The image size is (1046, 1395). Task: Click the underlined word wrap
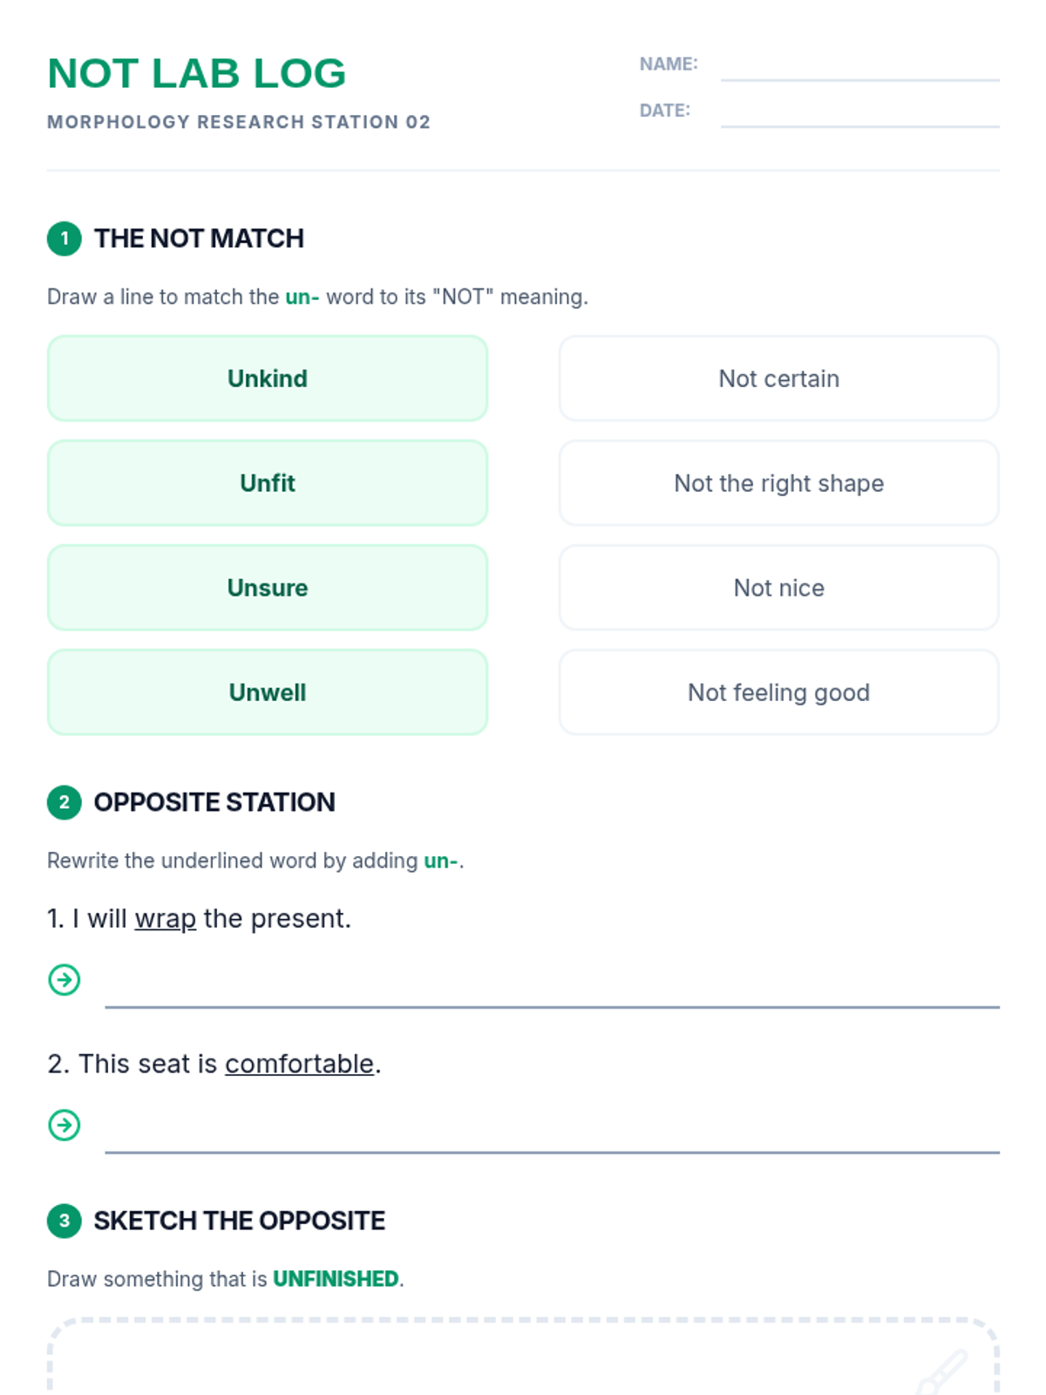click(x=166, y=919)
